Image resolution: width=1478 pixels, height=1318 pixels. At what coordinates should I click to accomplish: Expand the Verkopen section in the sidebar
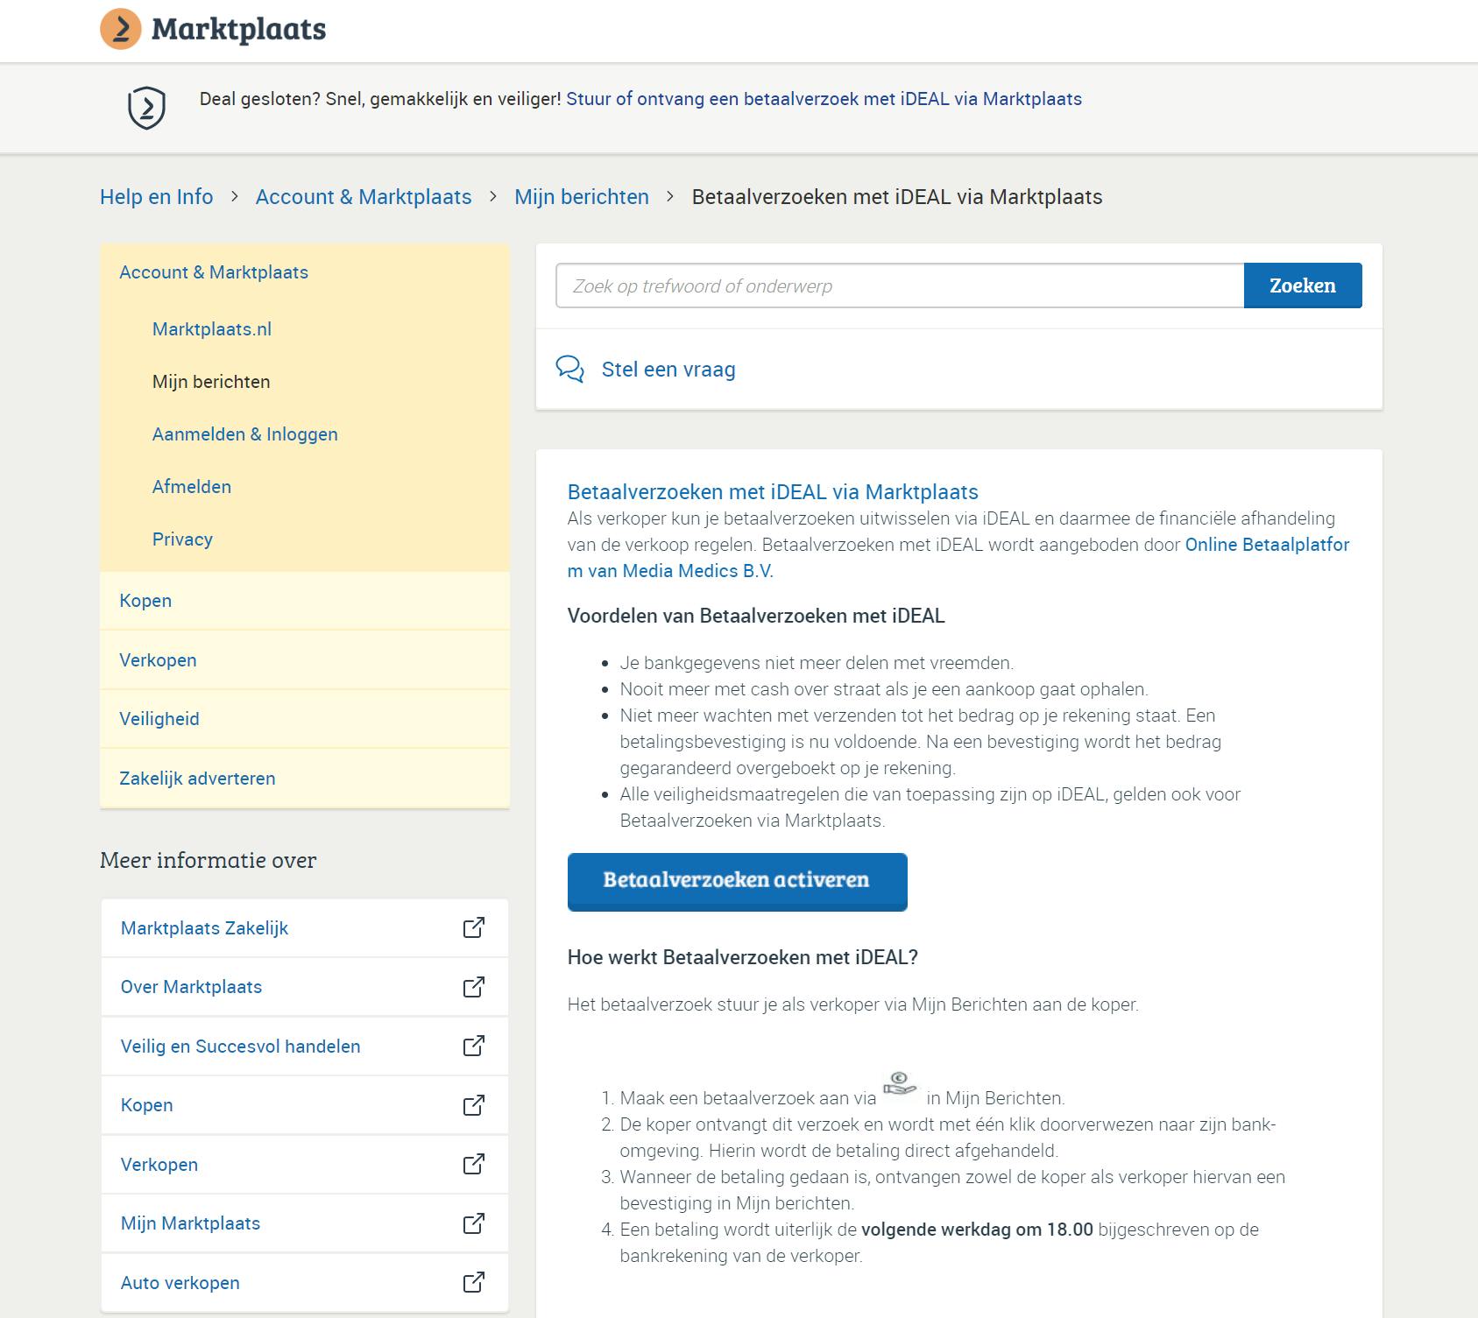(x=159, y=659)
